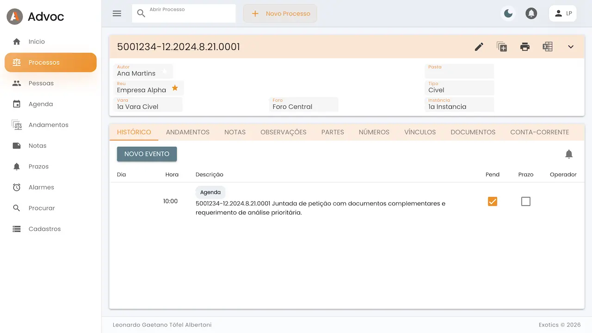Open the NÚMEROS tab
Screen dimensions: 592x333
[x=374, y=132]
